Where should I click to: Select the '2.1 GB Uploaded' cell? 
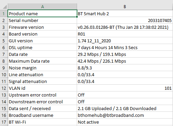pos(125,108)
